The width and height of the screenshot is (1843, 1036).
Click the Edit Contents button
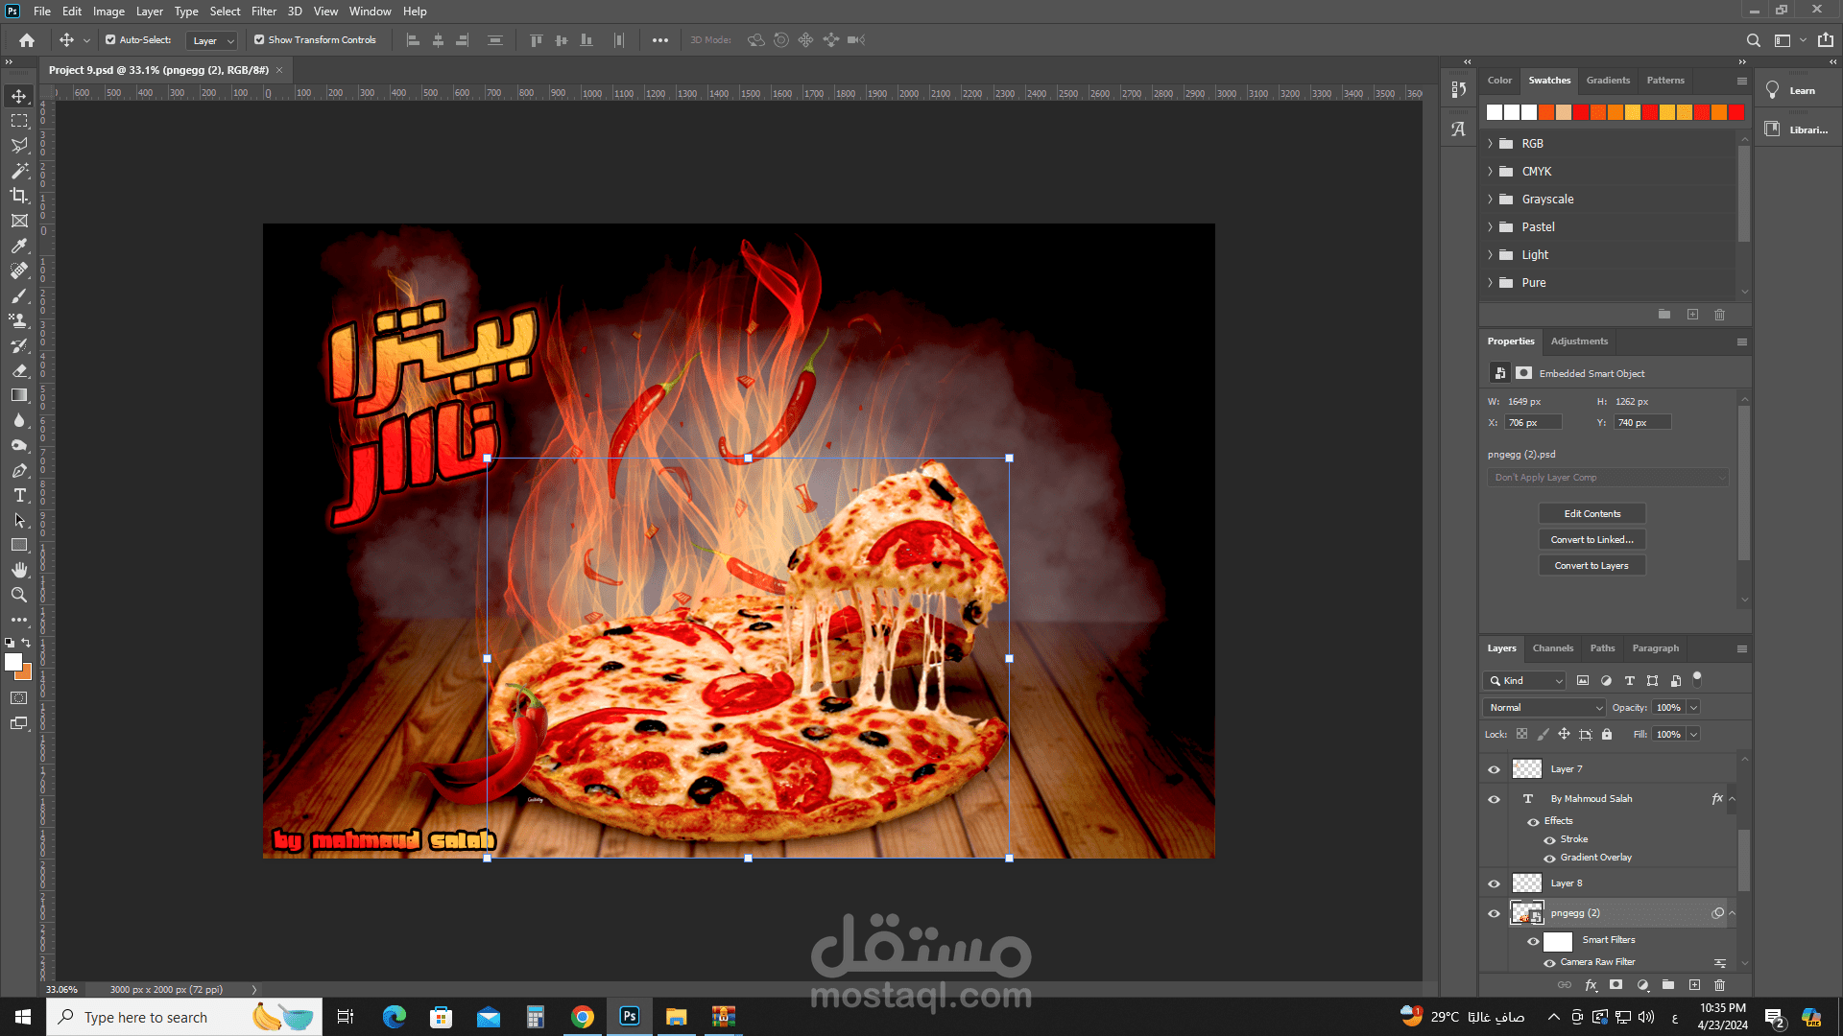[1592, 514]
